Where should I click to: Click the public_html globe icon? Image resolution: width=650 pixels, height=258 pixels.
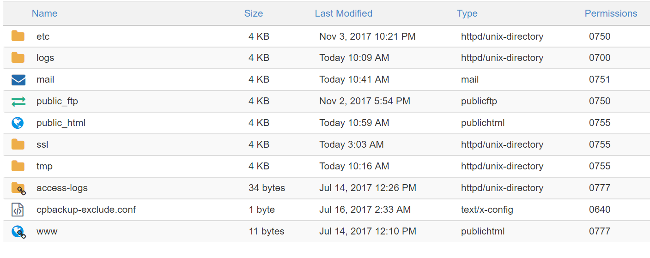(18, 123)
